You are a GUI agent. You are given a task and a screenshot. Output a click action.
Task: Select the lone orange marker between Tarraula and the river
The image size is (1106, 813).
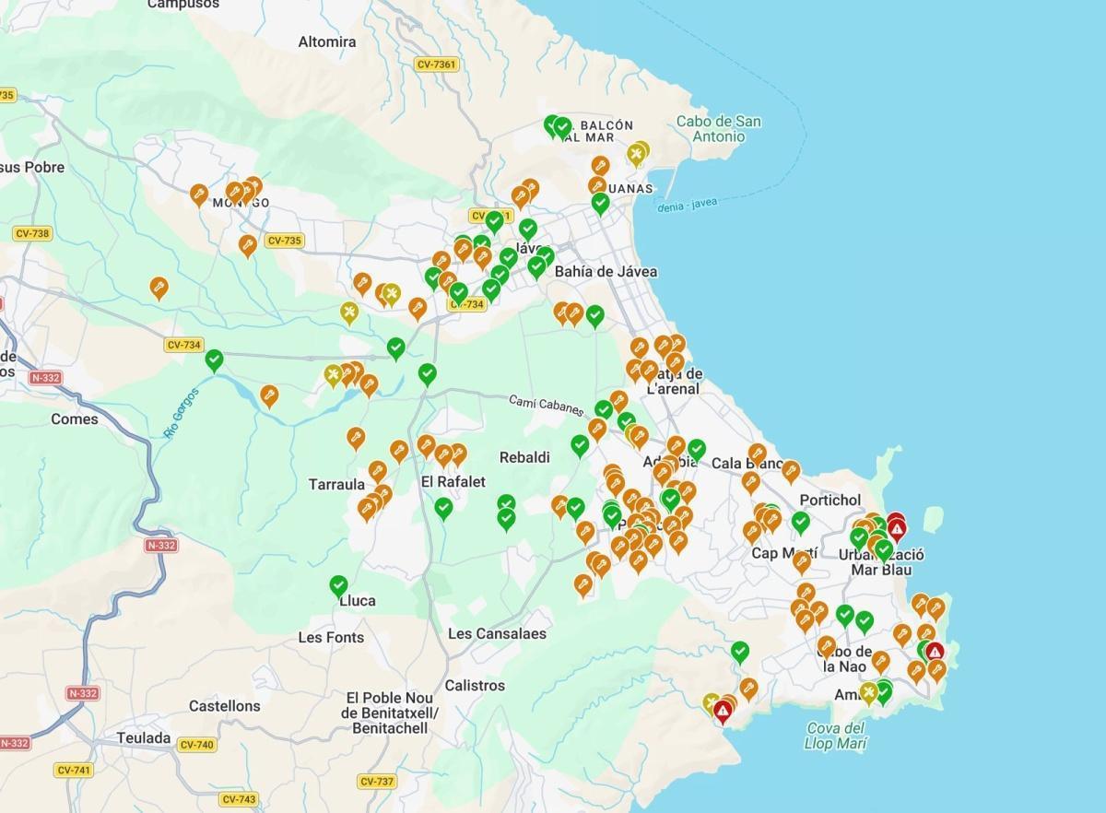point(356,438)
